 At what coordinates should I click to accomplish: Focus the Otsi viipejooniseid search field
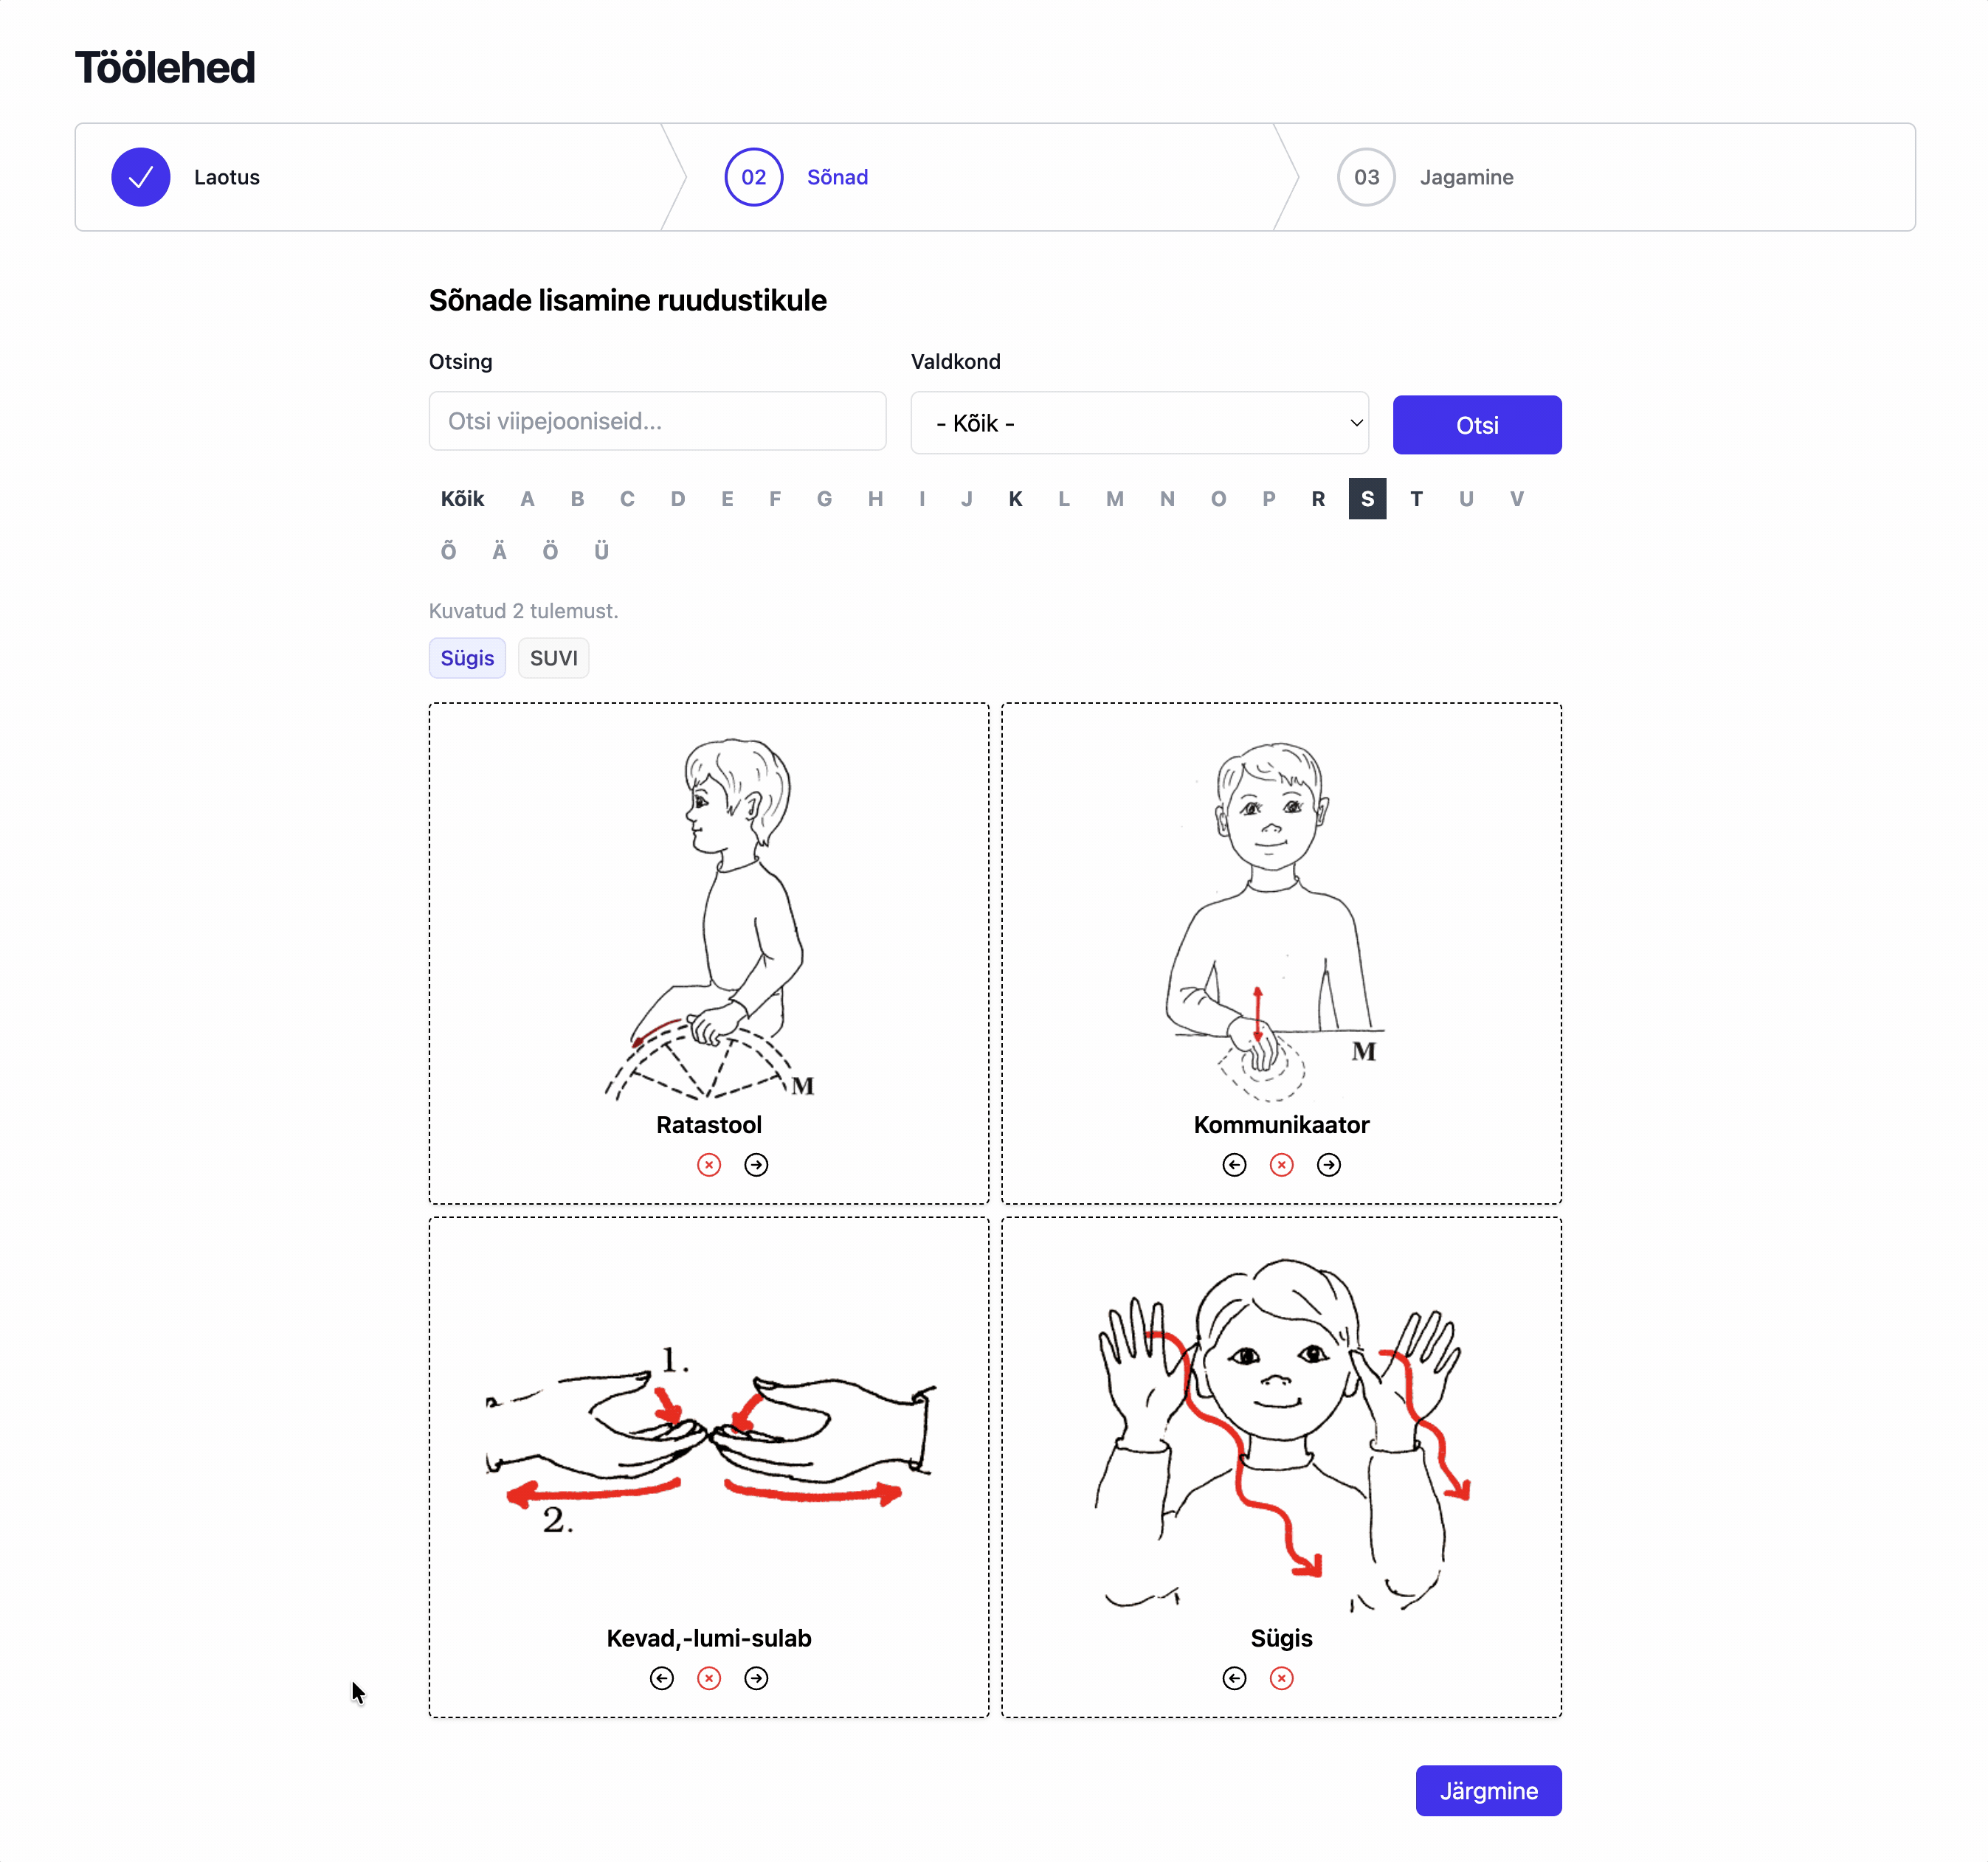tap(657, 420)
